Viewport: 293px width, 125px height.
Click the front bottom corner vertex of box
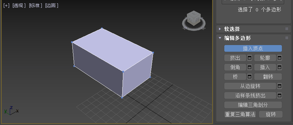[x=122, y=97]
